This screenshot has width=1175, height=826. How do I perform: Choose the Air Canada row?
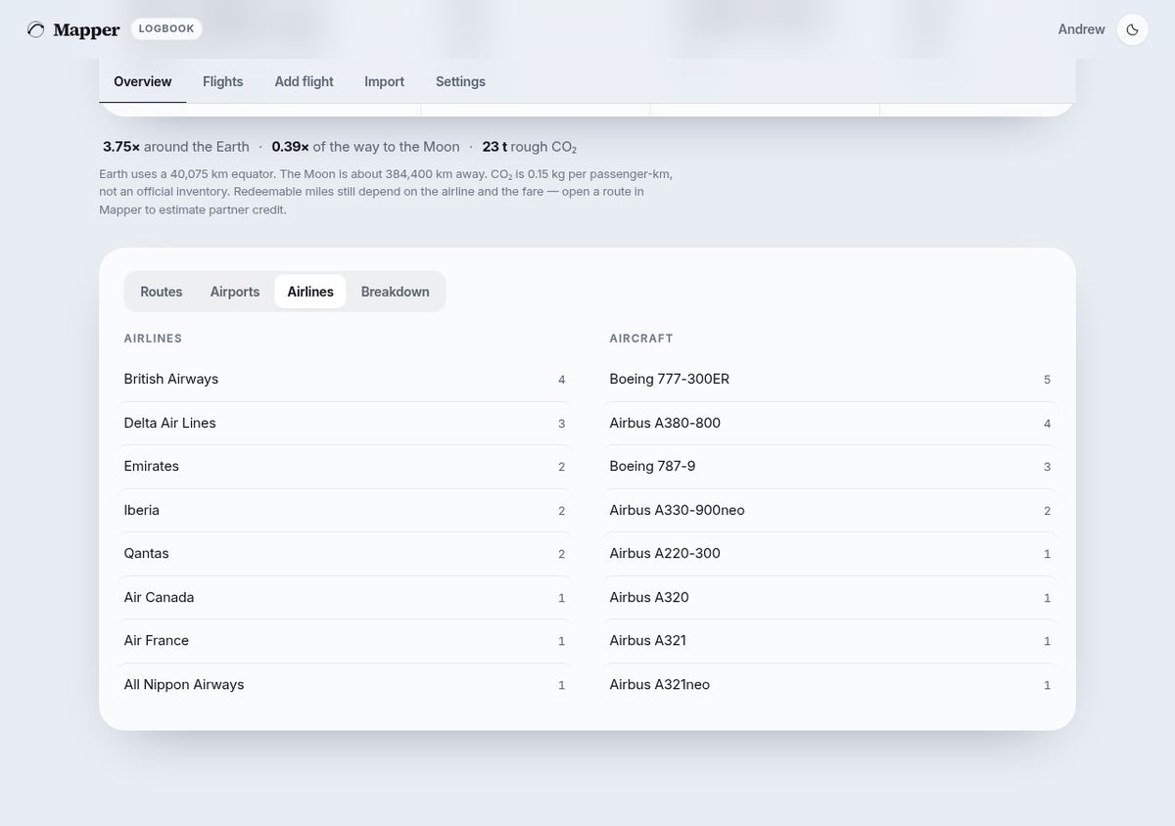[x=345, y=597]
